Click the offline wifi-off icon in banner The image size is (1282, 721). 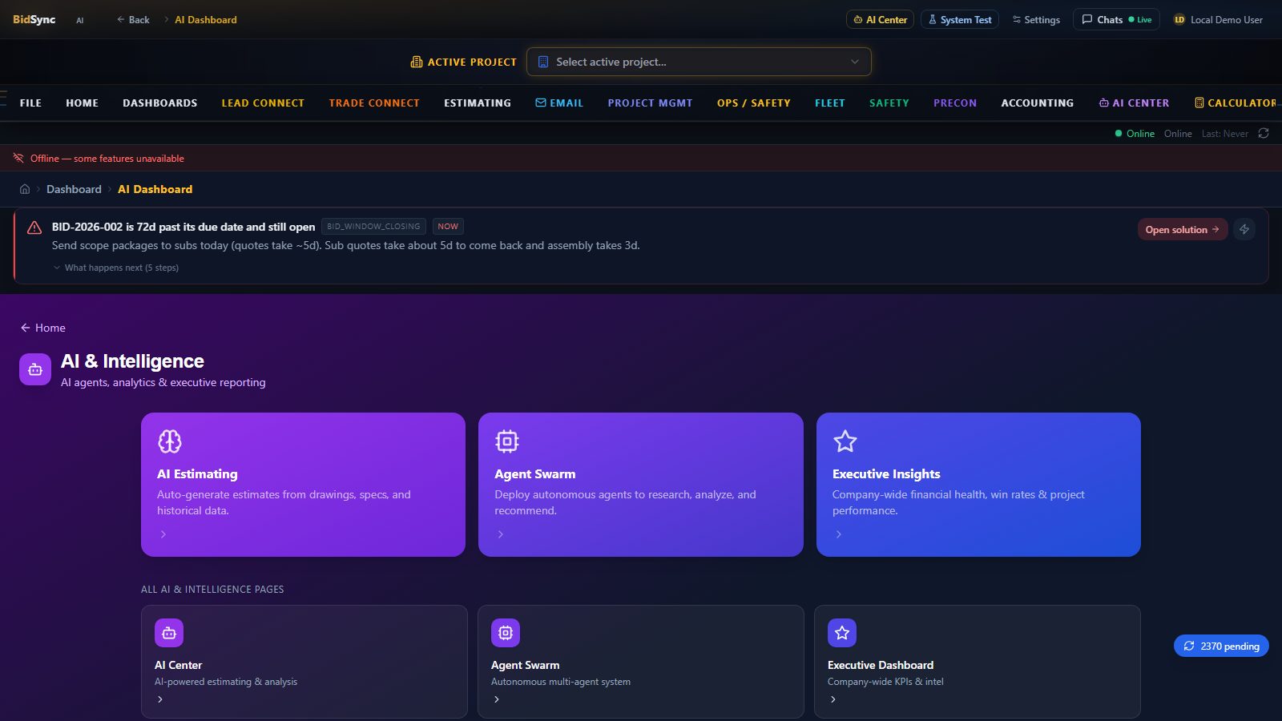tap(18, 158)
